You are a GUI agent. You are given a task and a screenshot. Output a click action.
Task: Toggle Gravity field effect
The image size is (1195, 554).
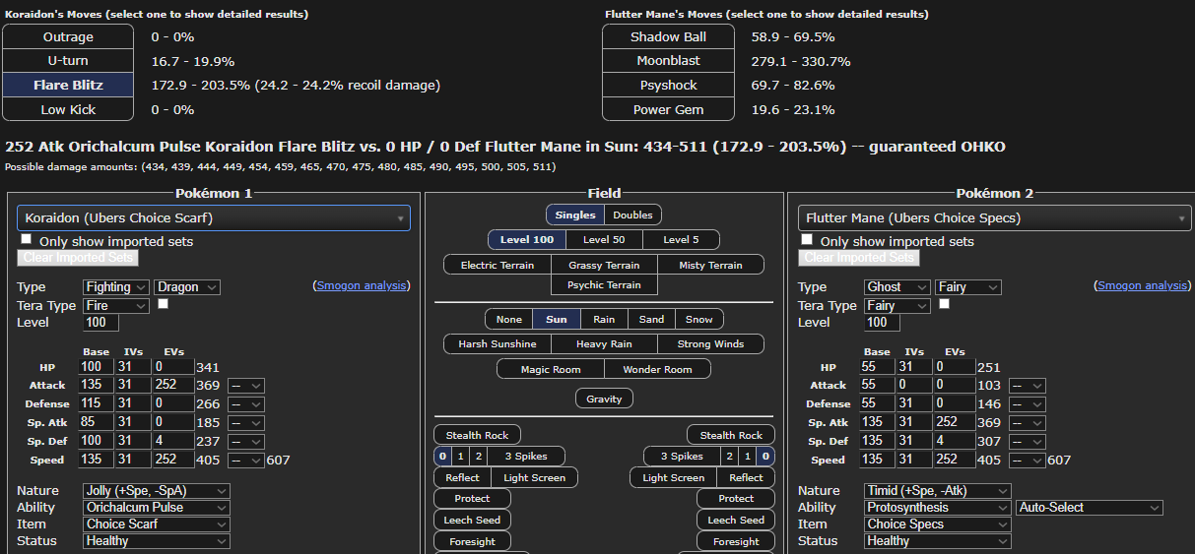click(x=604, y=399)
